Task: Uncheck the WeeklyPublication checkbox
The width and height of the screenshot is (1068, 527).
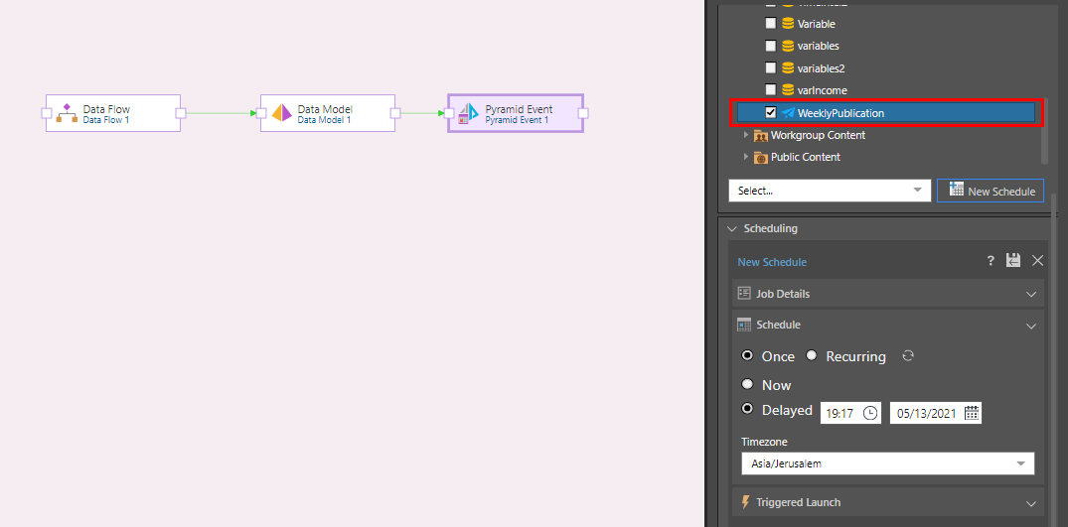Action: [x=771, y=113]
